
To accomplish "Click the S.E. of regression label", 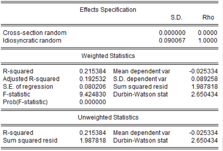I will pos(28,86).
